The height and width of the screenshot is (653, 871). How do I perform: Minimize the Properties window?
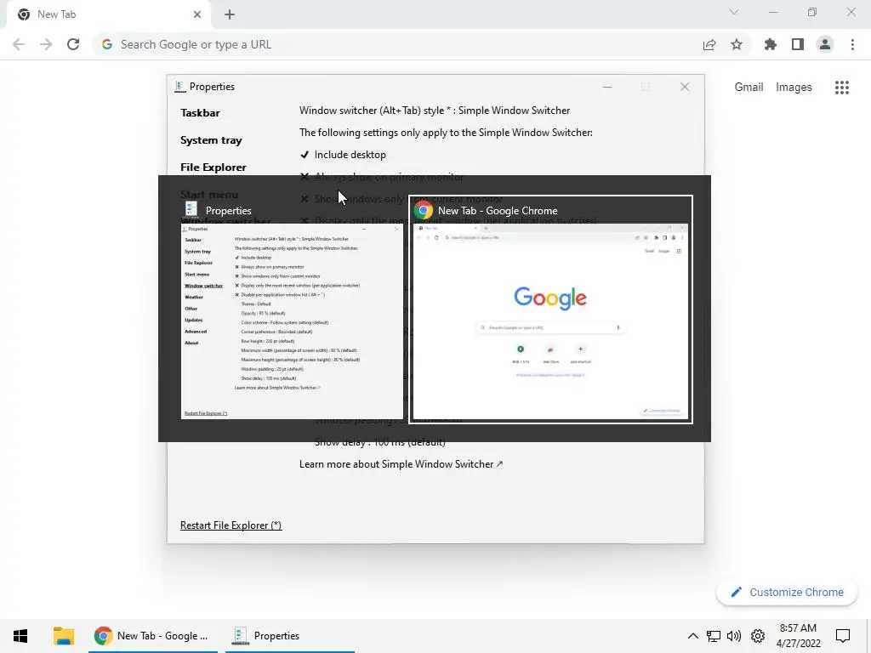click(x=607, y=87)
